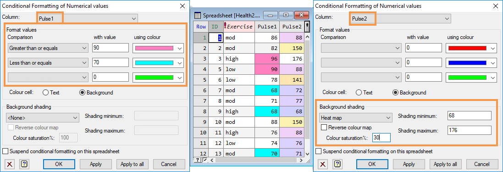Select Background radio in Pulse1 dialog
The width and height of the screenshot is (503, 172).
(82, 93)
